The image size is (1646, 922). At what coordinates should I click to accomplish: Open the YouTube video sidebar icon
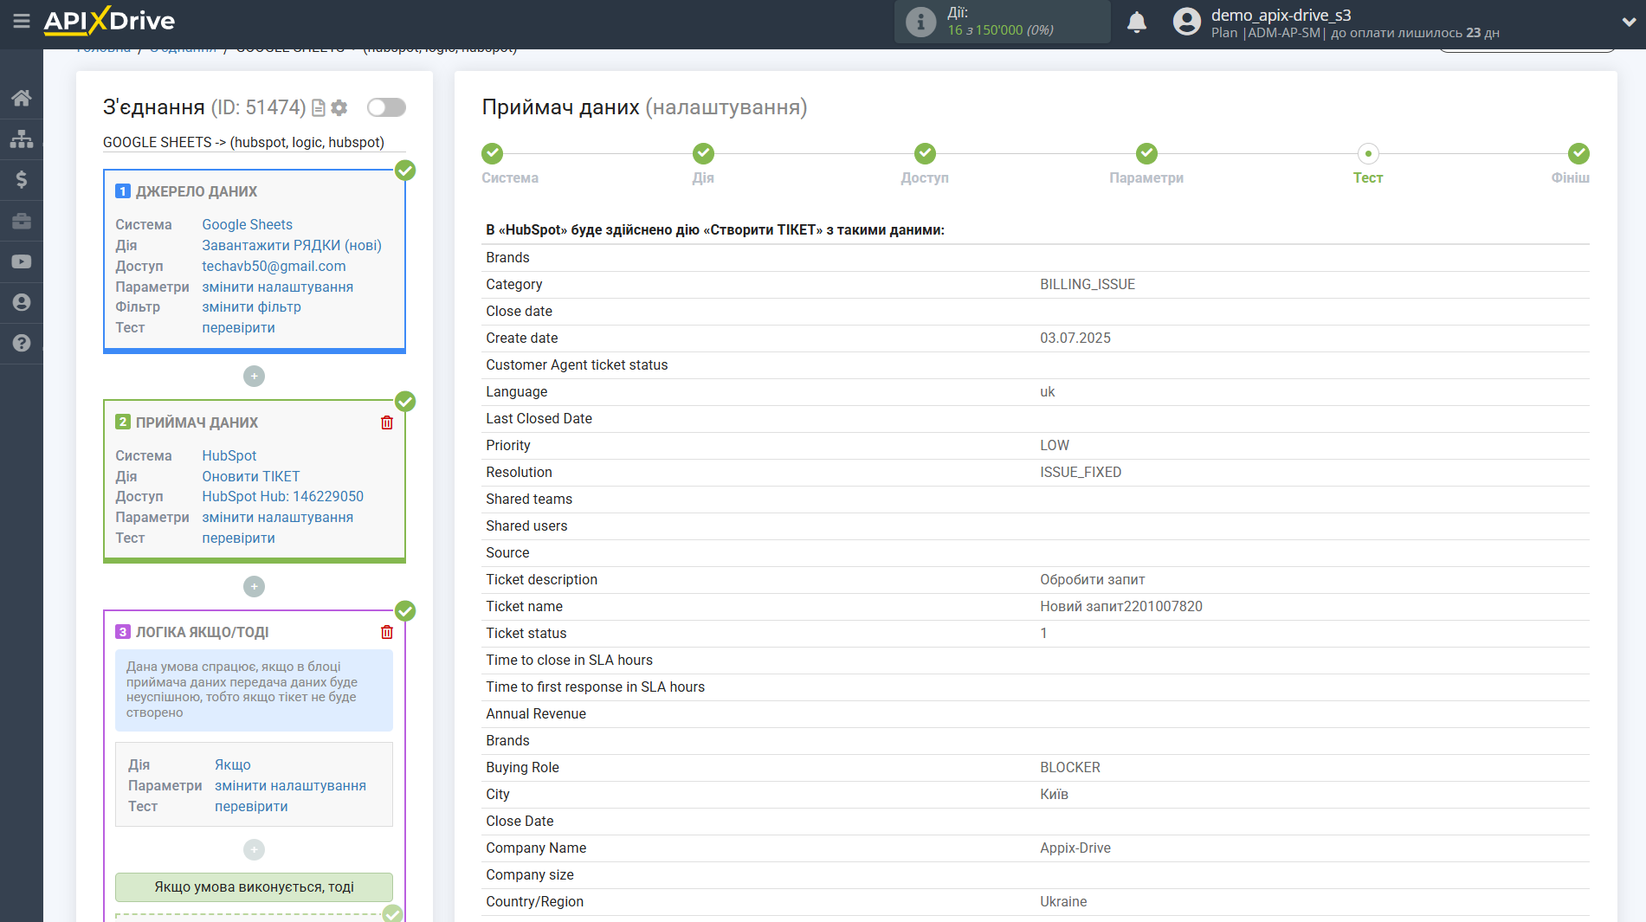22,261
